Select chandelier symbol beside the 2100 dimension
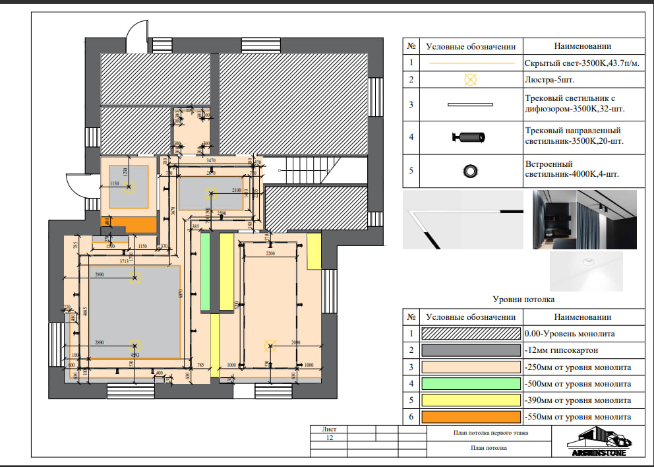Screen dimensions: 654x467 click(x=210, y=193)
